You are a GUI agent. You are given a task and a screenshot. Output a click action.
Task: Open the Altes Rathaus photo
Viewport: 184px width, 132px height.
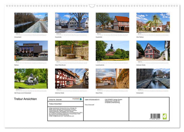(153, 23)
